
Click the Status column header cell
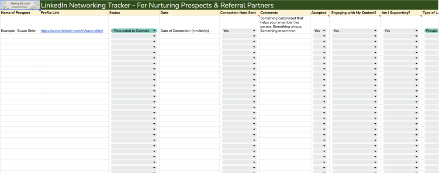pos(134,13)
